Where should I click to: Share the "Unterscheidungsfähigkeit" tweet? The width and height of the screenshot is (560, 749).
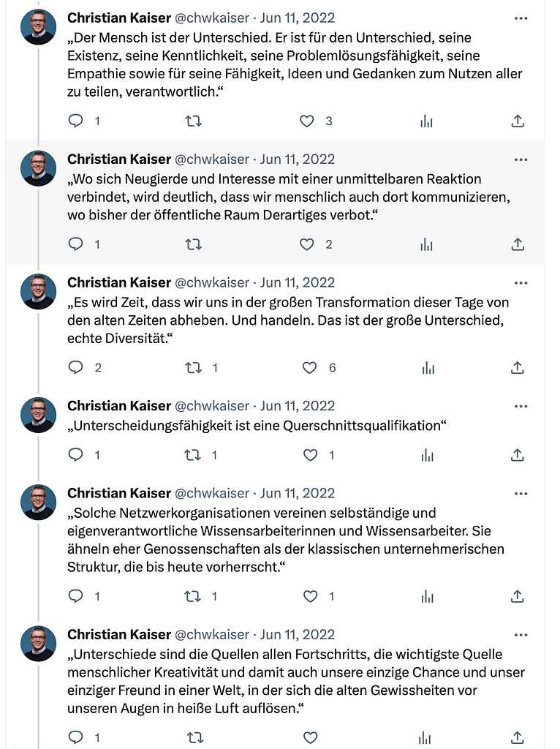click(518, 455)
